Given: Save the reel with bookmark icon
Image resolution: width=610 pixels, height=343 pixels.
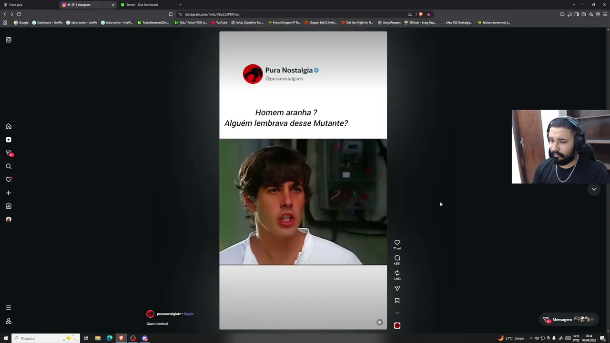Looking at the screenshot, I should (397, 301).
